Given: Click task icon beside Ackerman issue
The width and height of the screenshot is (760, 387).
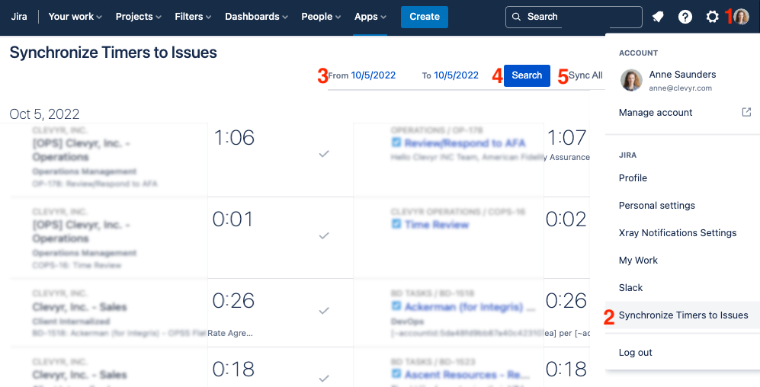Looking at the screenshot, I should (x=396, y=305).
